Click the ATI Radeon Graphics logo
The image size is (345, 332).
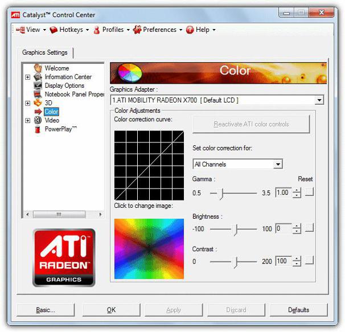[x=64, y=257]
